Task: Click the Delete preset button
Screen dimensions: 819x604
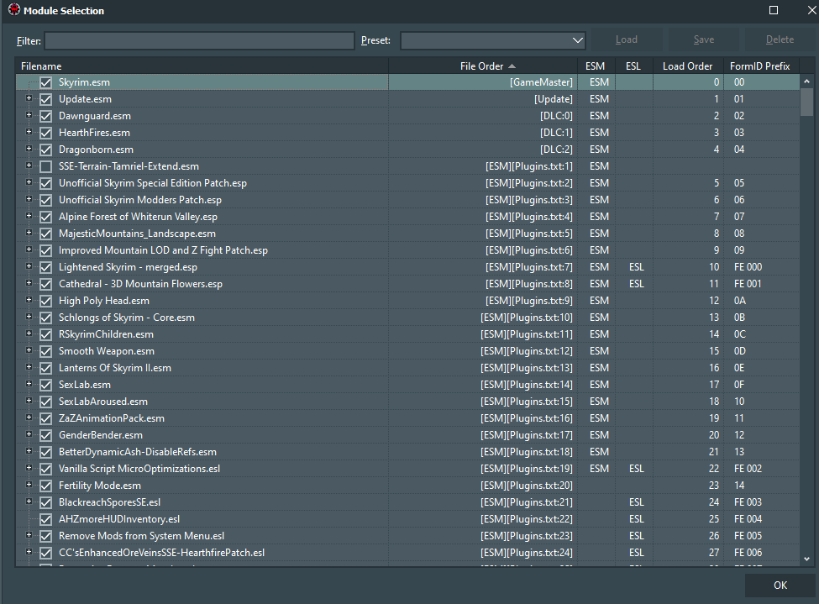Action: point(780,39)
